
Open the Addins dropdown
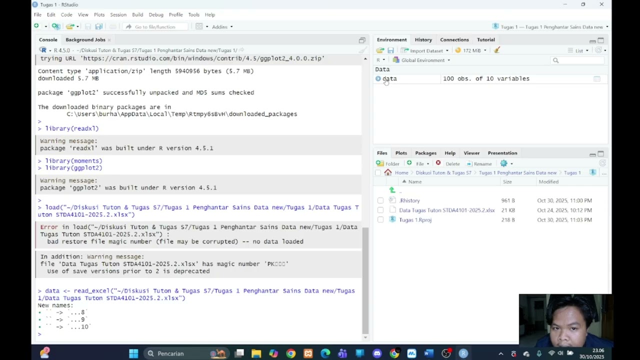[x=222, y=26]
